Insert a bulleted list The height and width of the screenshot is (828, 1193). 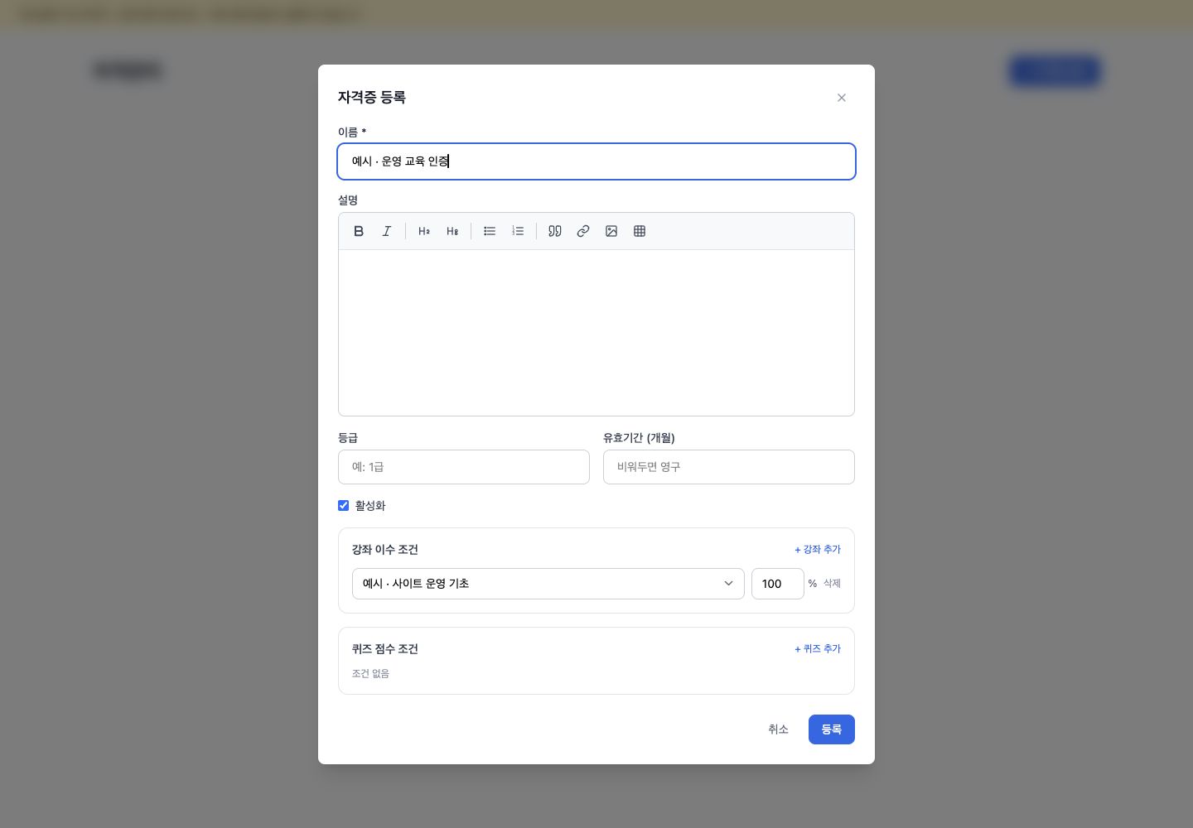(490, 231)
